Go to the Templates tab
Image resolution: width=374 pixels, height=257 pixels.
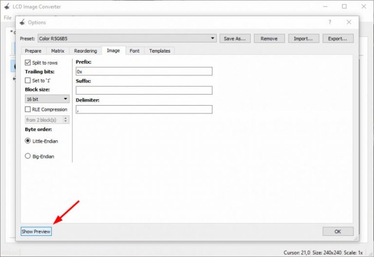pyautogui.click(x=160, y=51)
